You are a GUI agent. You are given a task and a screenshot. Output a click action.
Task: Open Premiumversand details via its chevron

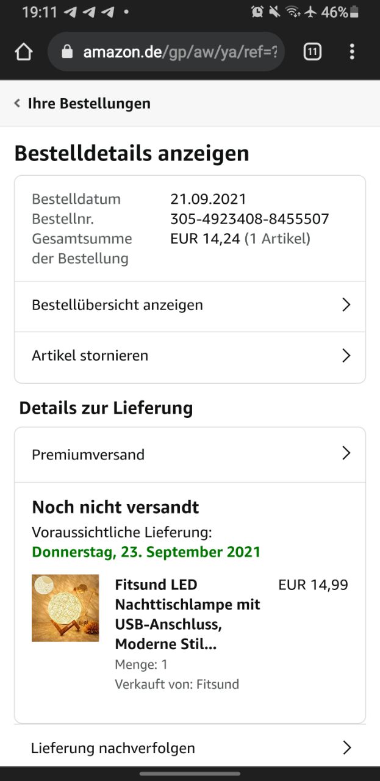[346, 453]
